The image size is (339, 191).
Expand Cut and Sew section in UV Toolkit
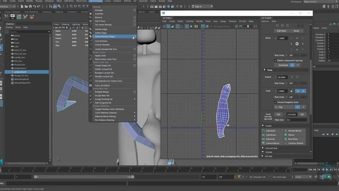[x=263, y=148]
